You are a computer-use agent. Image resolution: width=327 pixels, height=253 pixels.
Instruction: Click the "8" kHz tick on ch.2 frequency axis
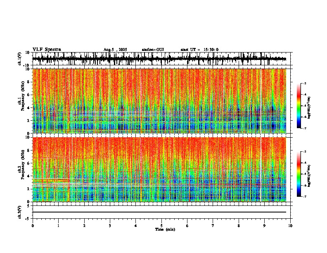(28, 150)
